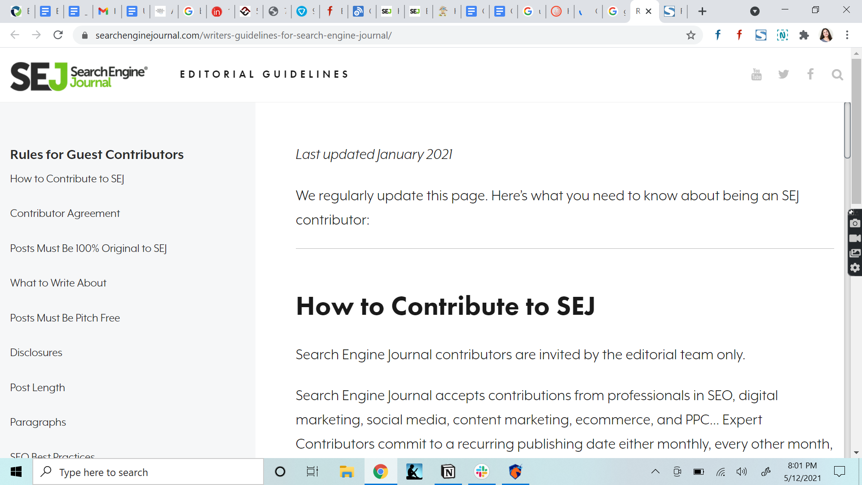Jump to Posts Must Be Pitch Free

tap(65, 318)
